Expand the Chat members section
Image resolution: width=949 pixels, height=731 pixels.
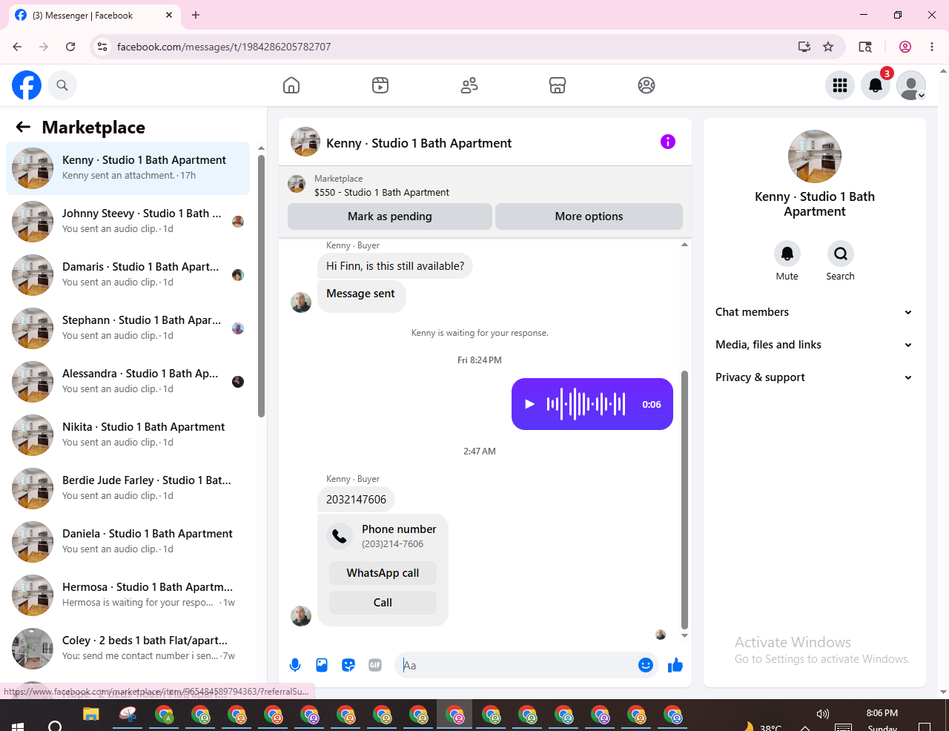click(814, 312)
